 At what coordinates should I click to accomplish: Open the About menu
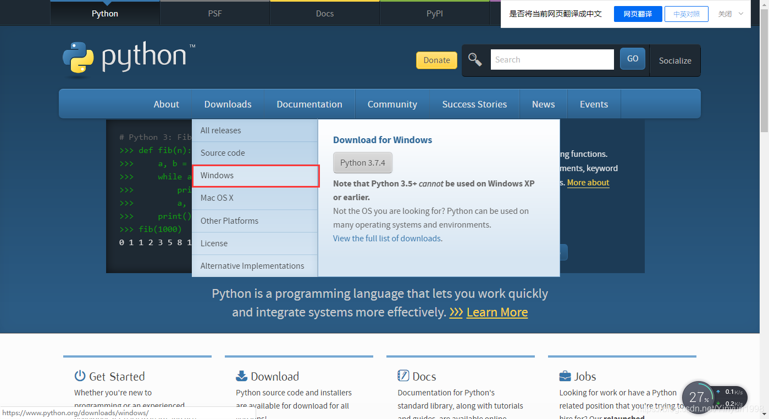click(x=167, y=104)
